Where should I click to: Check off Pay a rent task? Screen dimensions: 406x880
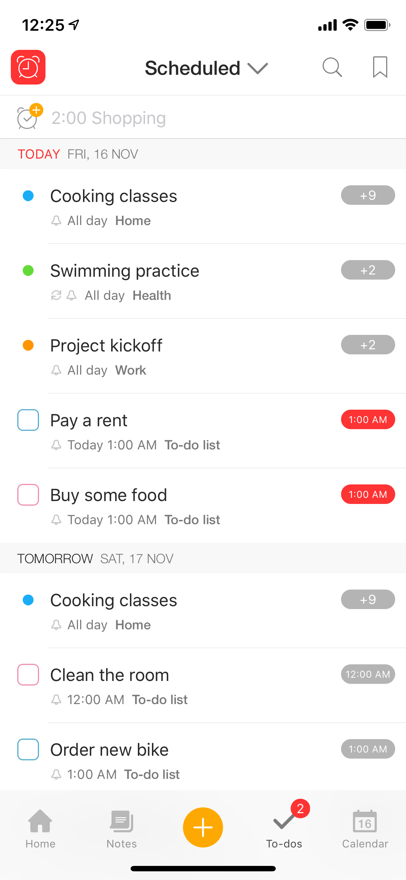point(28,420)
